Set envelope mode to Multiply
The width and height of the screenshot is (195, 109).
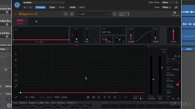pyautogui.click(x=176, y=69)
